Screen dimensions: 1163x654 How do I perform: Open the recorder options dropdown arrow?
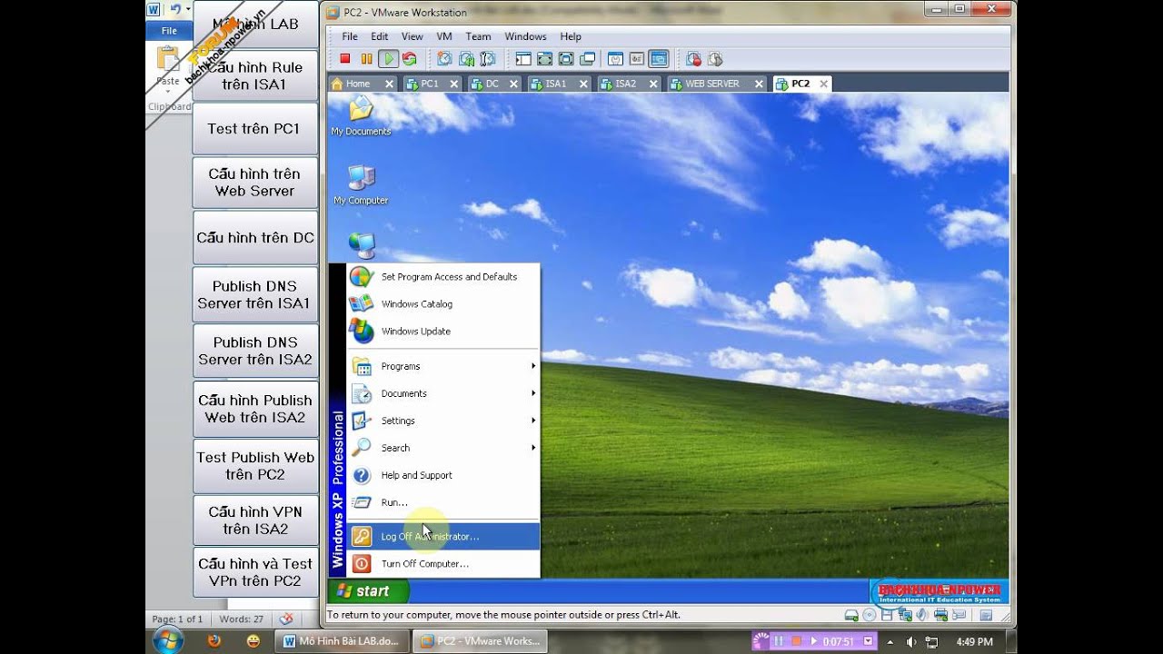868,641
